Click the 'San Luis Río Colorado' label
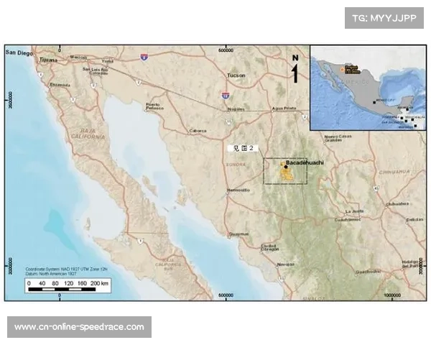Viewport: 431px width, 345px height. tap(96, 71)
